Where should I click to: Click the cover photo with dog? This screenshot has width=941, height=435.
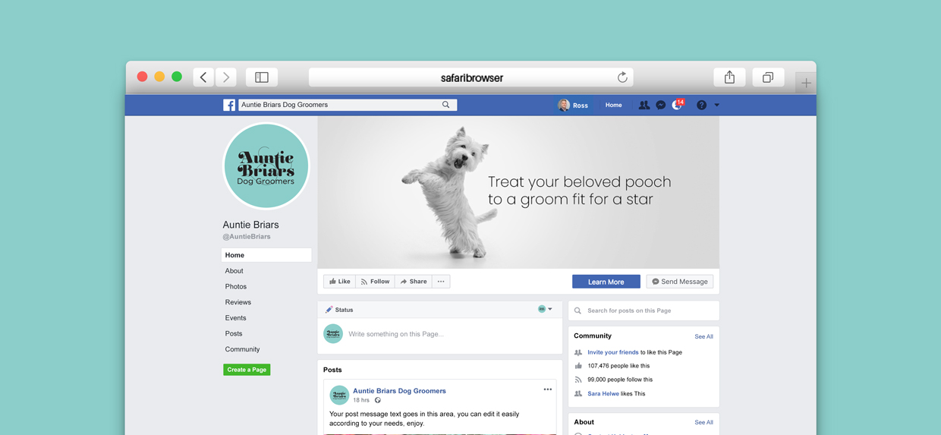click(x=518, y=192)
